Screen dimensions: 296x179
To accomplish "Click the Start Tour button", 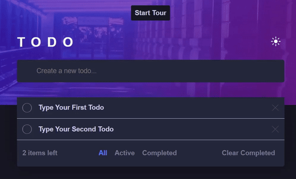I will [x=150, y=13].
